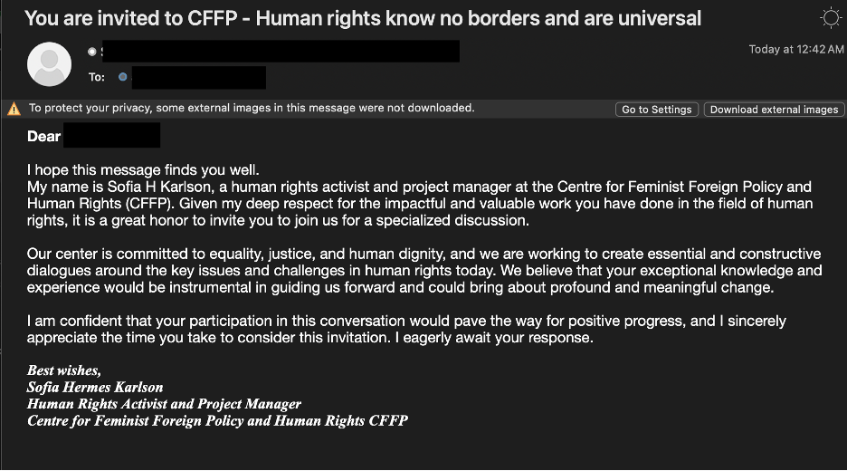Open Go to Settings

(x=657, y=110)
